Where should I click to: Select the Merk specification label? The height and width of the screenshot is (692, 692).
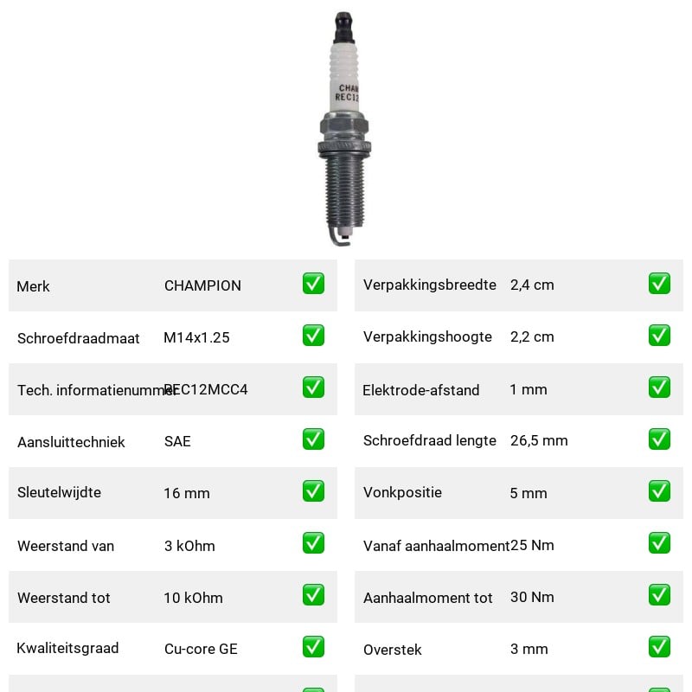(x=33, y=286)
